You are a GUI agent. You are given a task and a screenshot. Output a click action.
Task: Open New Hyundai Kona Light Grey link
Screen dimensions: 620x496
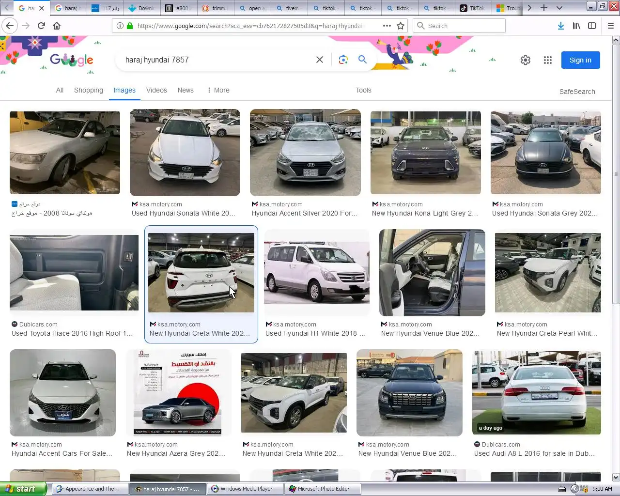pos(425,213)
